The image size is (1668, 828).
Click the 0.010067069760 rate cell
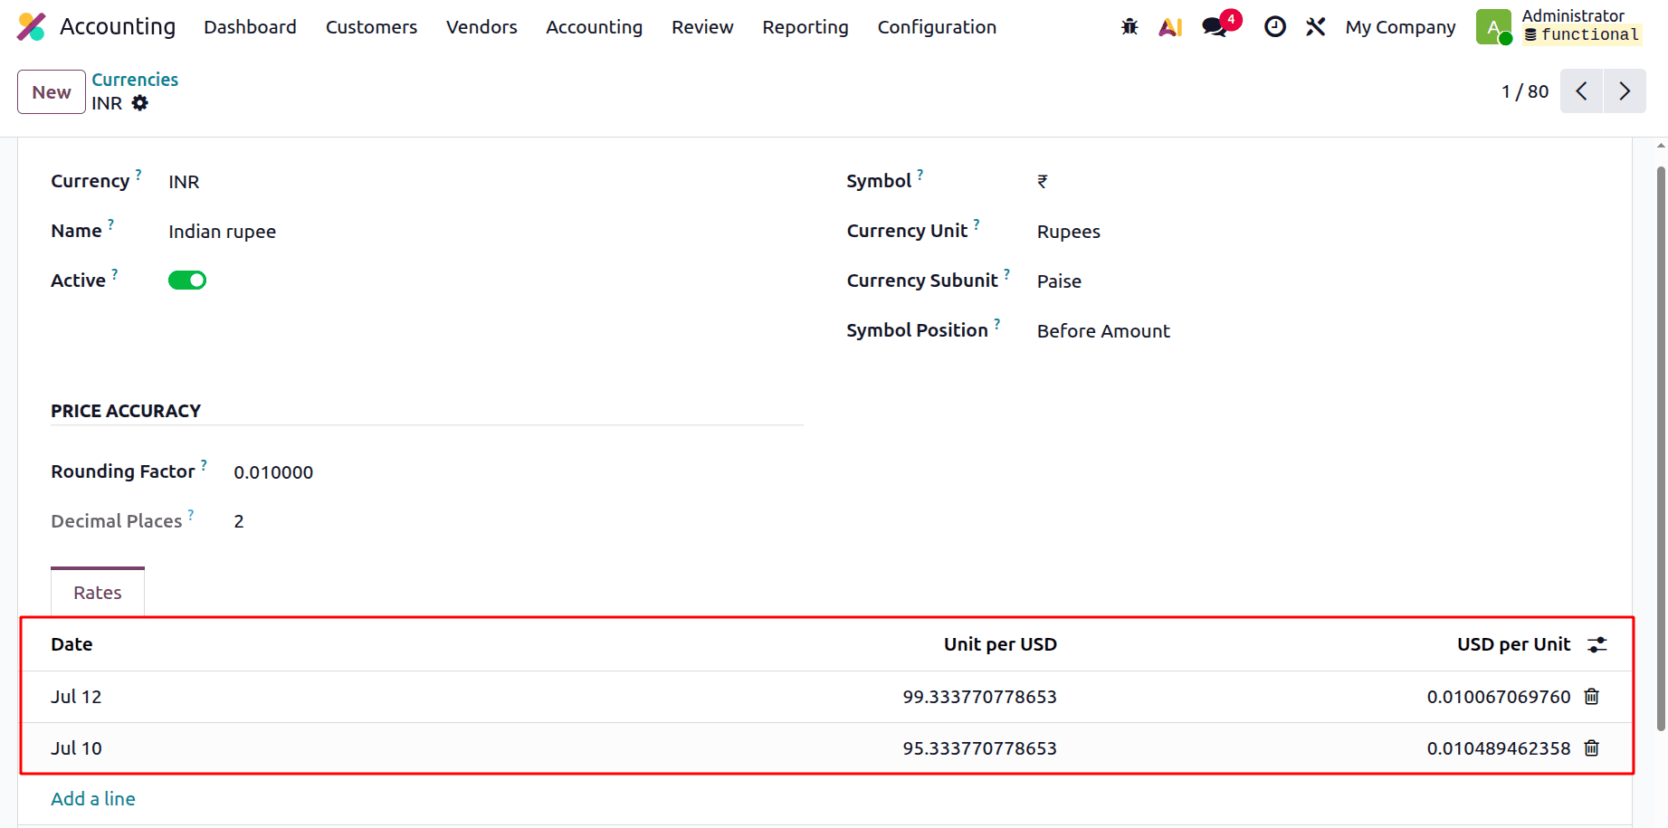point(1499,697)
